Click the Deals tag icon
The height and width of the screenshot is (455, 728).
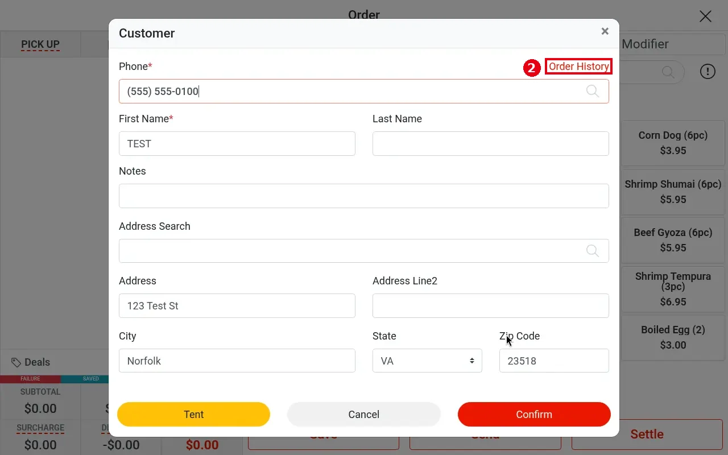coord(16,362)
